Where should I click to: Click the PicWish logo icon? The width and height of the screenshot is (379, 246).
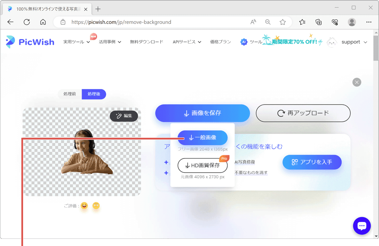tap(10, 42)
